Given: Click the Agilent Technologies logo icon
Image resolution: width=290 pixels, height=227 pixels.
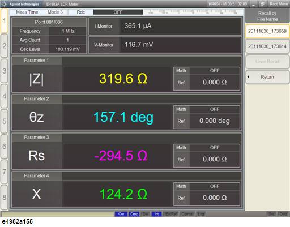Looking at the screenshot, I should (4, 4).
